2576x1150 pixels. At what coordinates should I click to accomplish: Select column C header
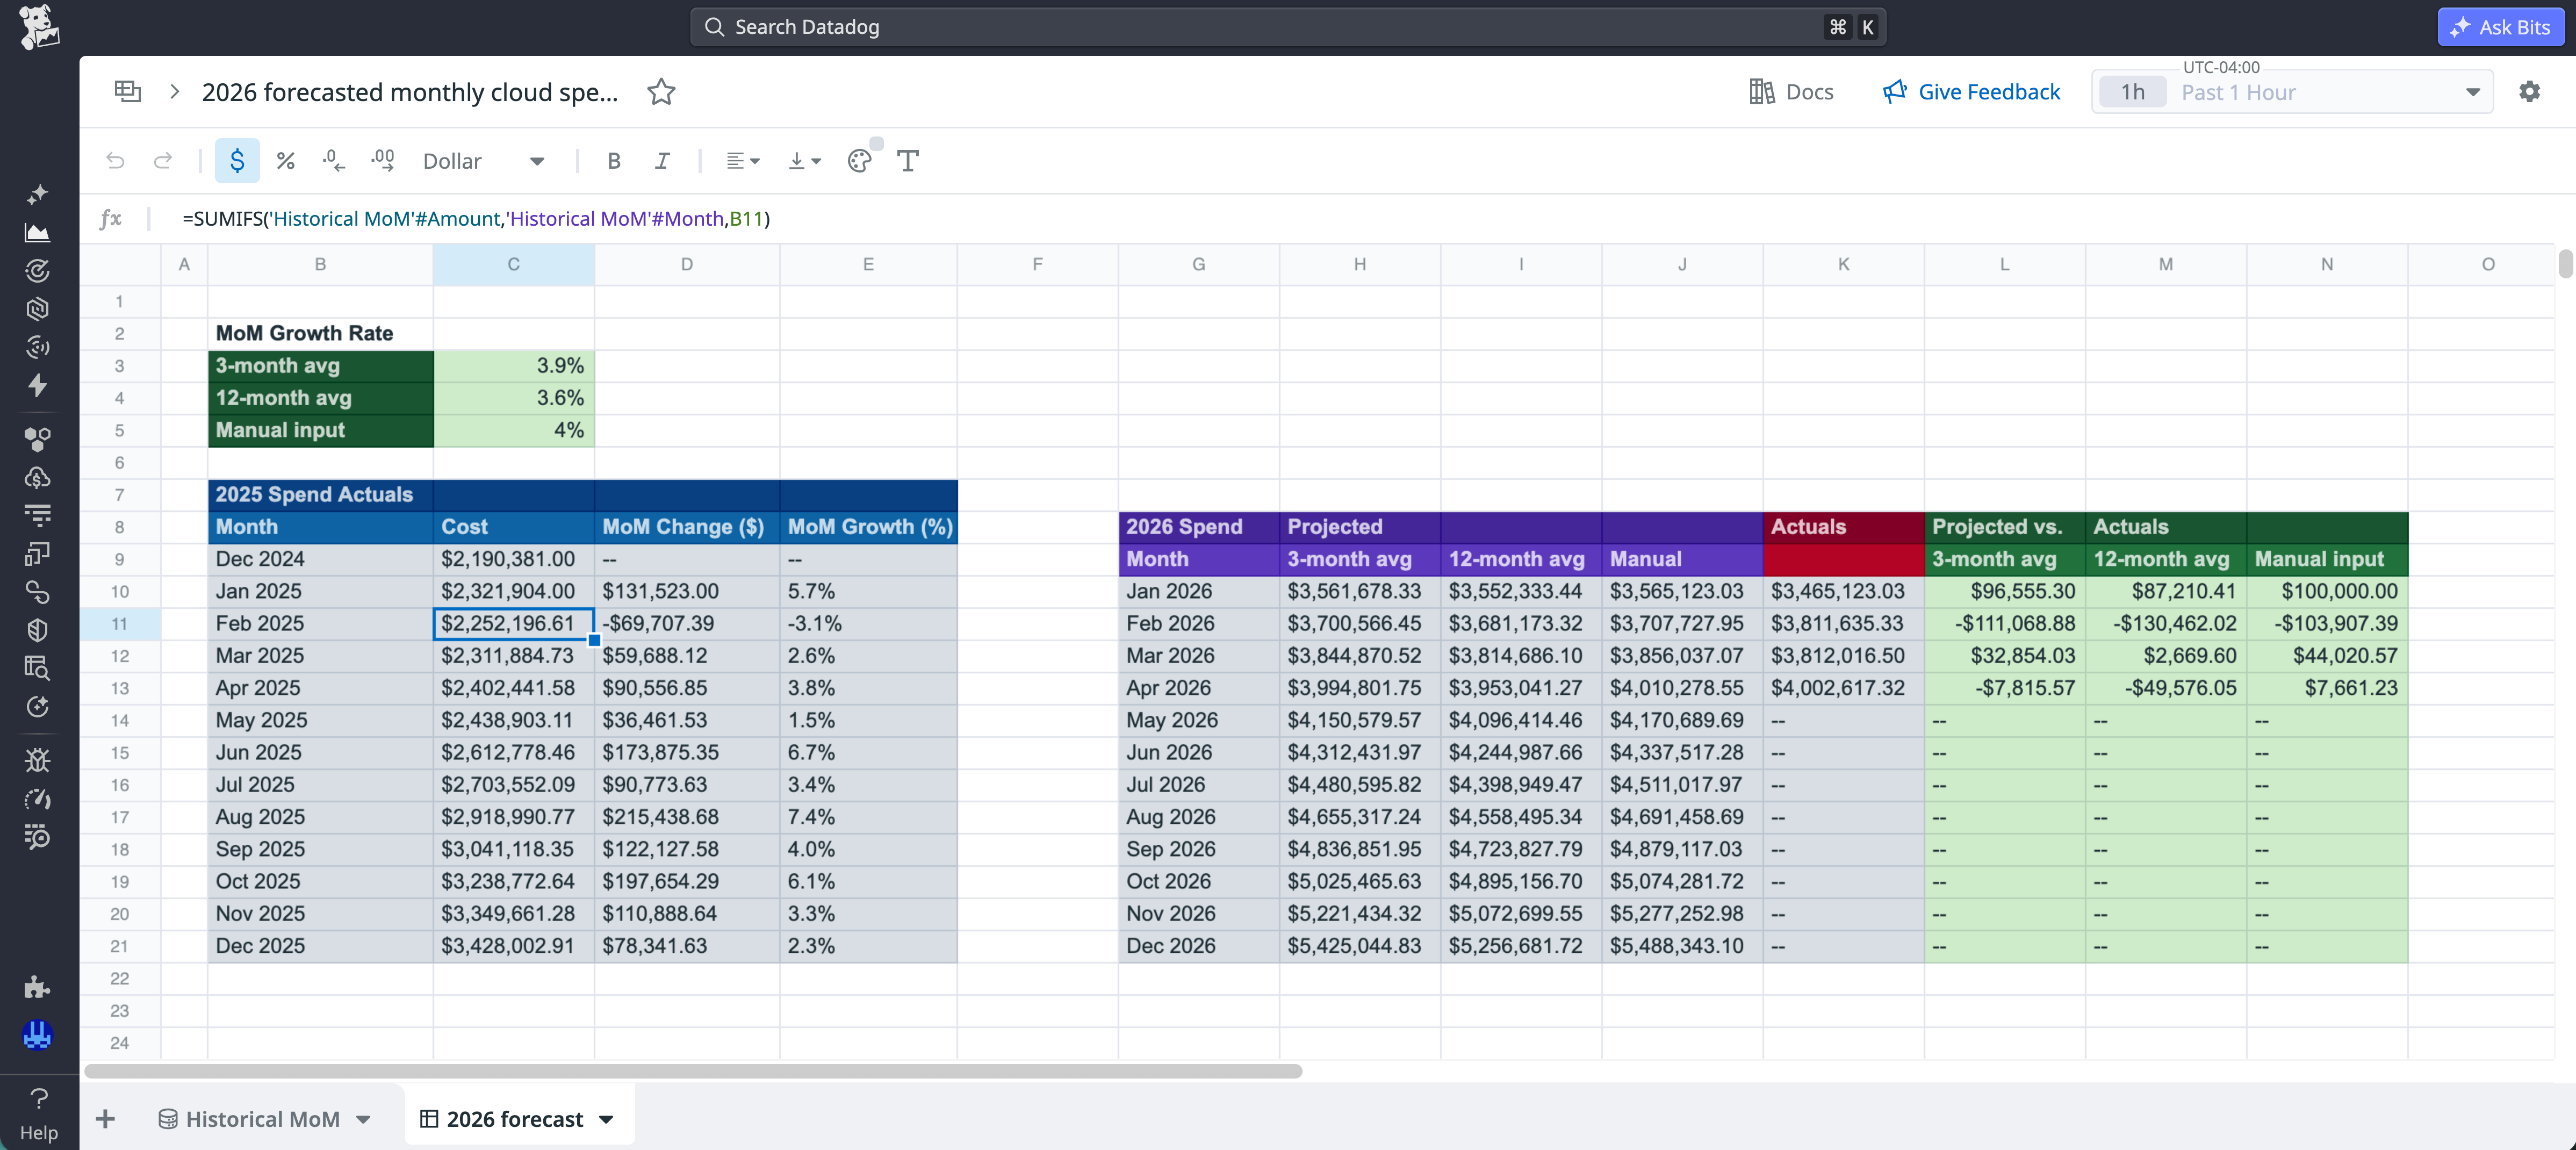click(513, 264)
